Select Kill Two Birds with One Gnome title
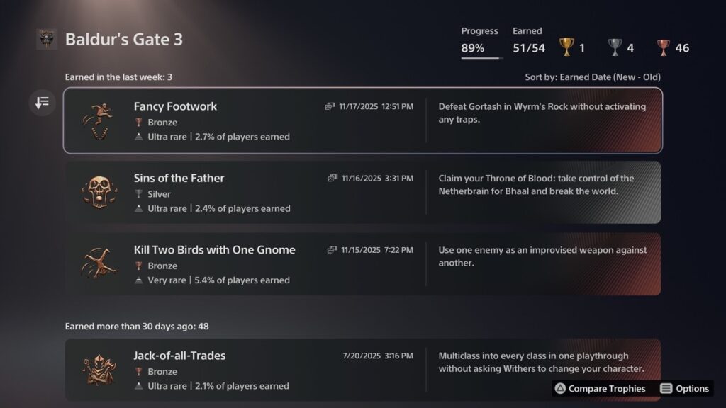 (214, 249)
